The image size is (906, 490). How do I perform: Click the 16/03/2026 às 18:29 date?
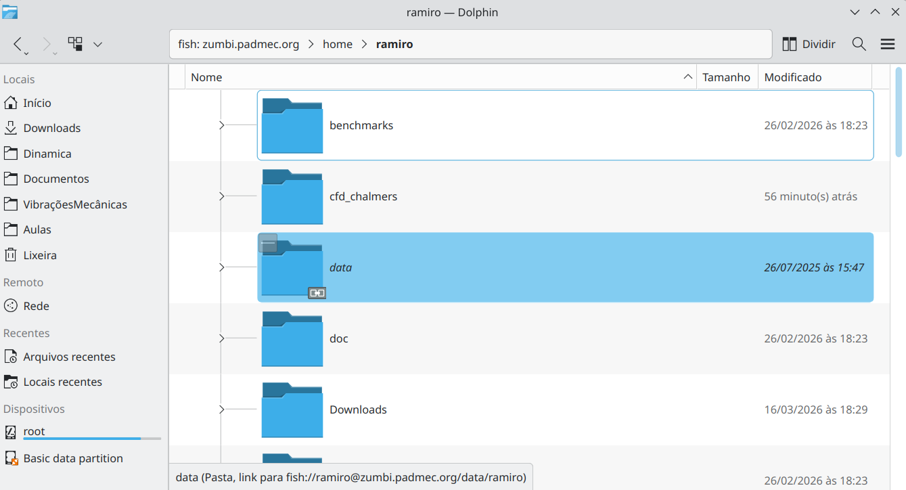pyautogui.click(x=816, y=409)
